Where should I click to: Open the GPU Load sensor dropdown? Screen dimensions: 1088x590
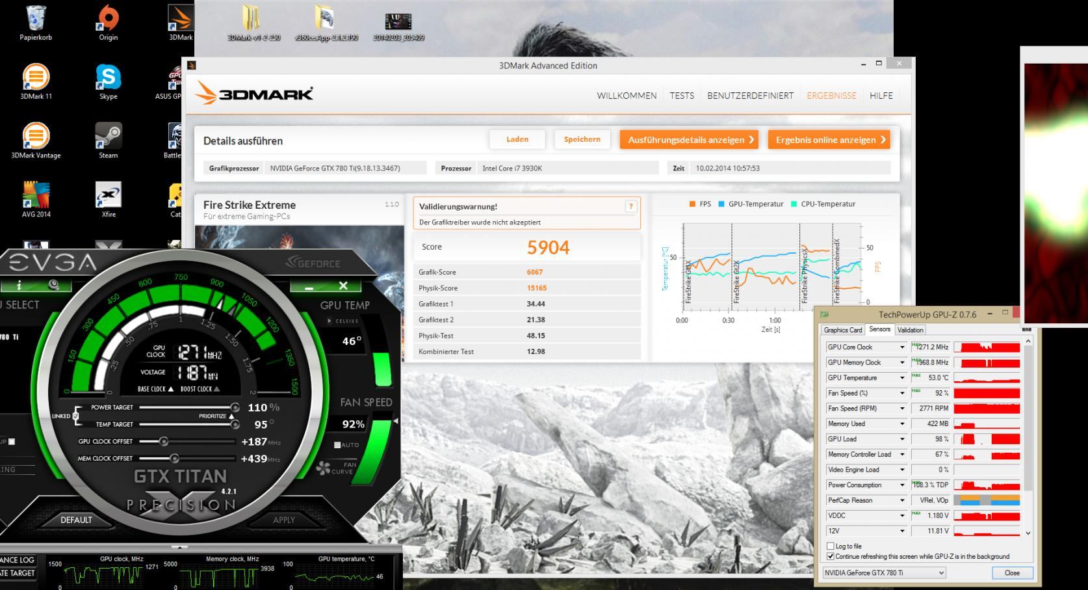(902, 439)
